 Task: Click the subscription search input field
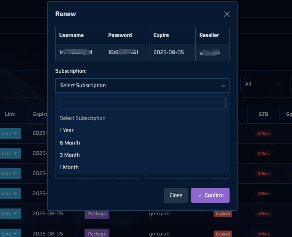point(142,102)
